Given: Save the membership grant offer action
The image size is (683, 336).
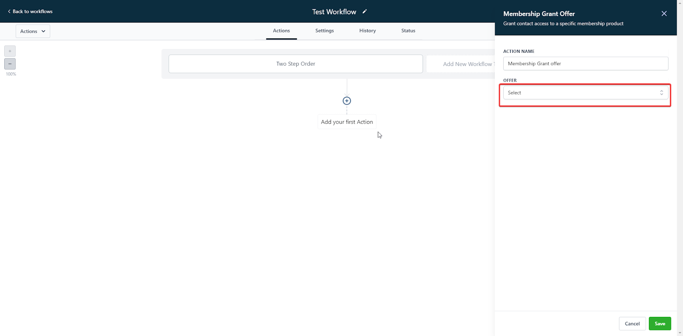Looking at the screenshot, I should [x=660, y=324].
